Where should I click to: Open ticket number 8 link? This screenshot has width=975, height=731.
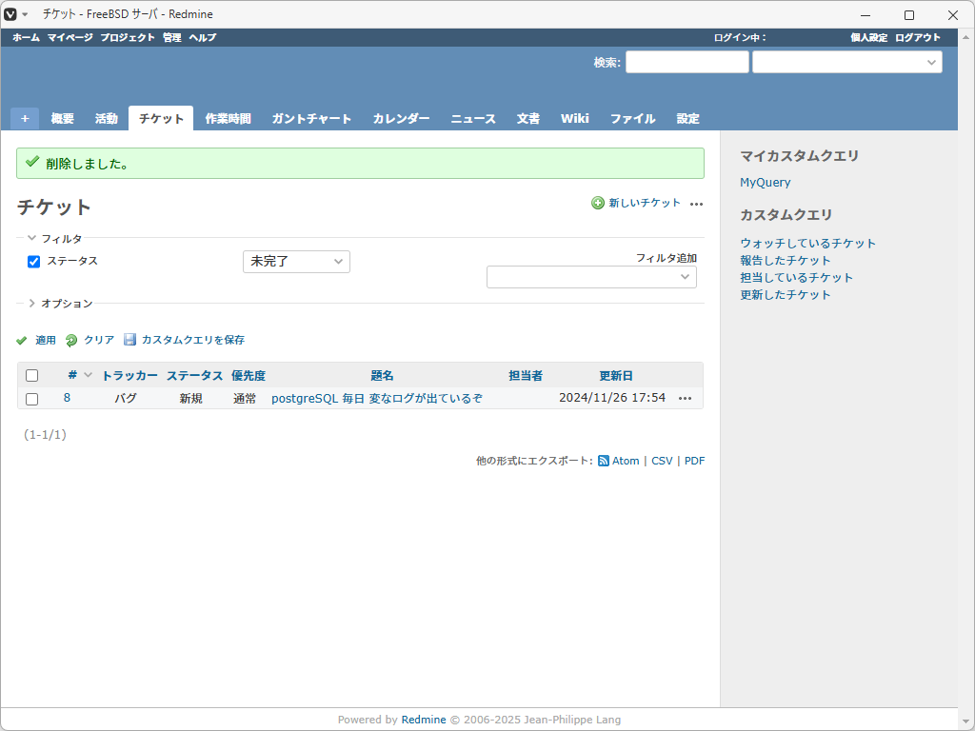click(68, 398)
